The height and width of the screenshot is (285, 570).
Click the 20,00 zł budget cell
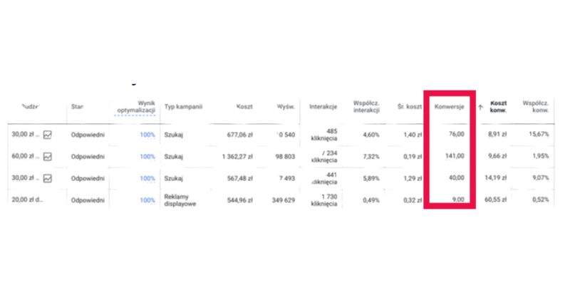point(27,200)
